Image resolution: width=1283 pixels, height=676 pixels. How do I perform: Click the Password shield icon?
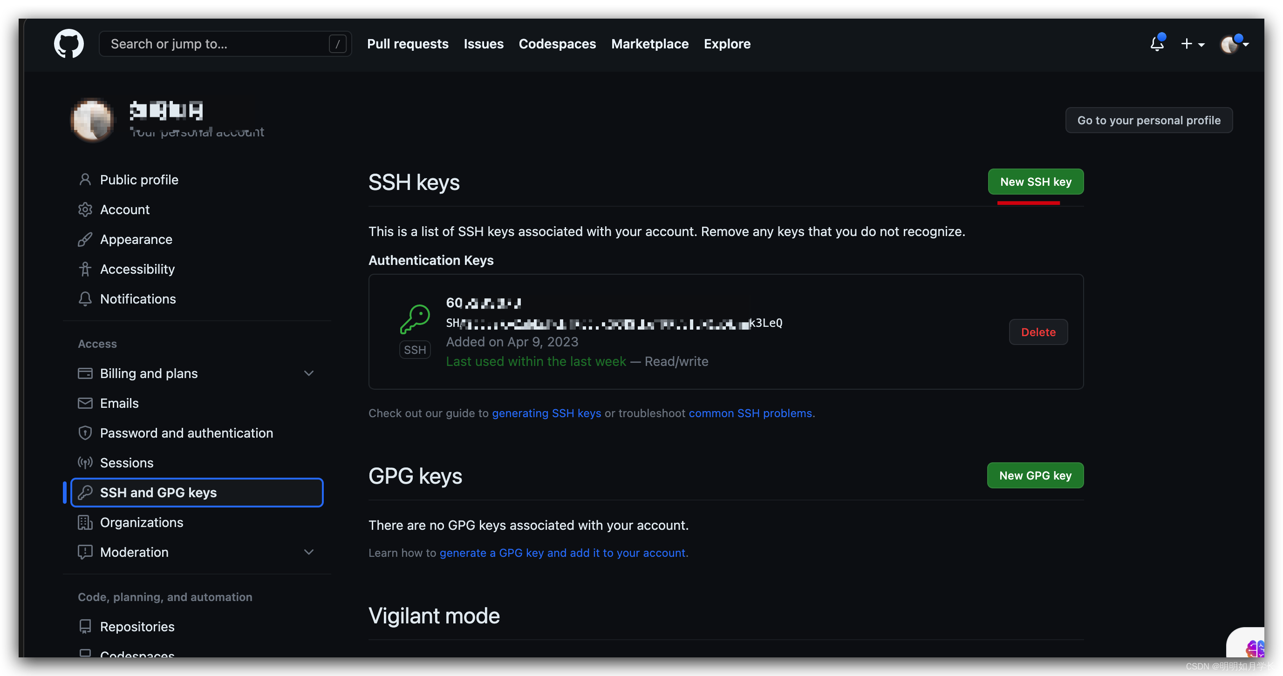click(x=85, y=433)
